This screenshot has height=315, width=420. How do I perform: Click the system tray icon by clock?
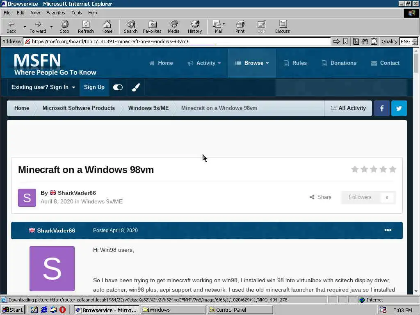point(383,310)
